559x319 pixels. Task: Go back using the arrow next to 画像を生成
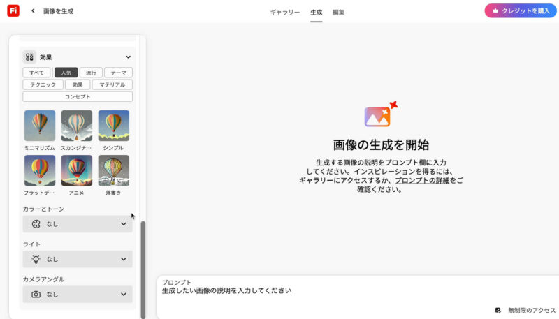pos(33,11)
